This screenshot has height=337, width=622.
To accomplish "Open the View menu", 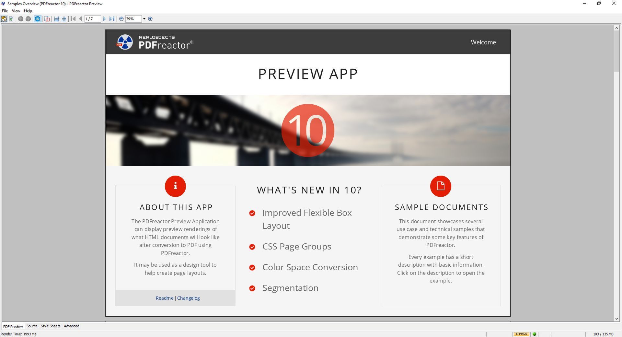I will pyautogui.click(x=16, y=11).
